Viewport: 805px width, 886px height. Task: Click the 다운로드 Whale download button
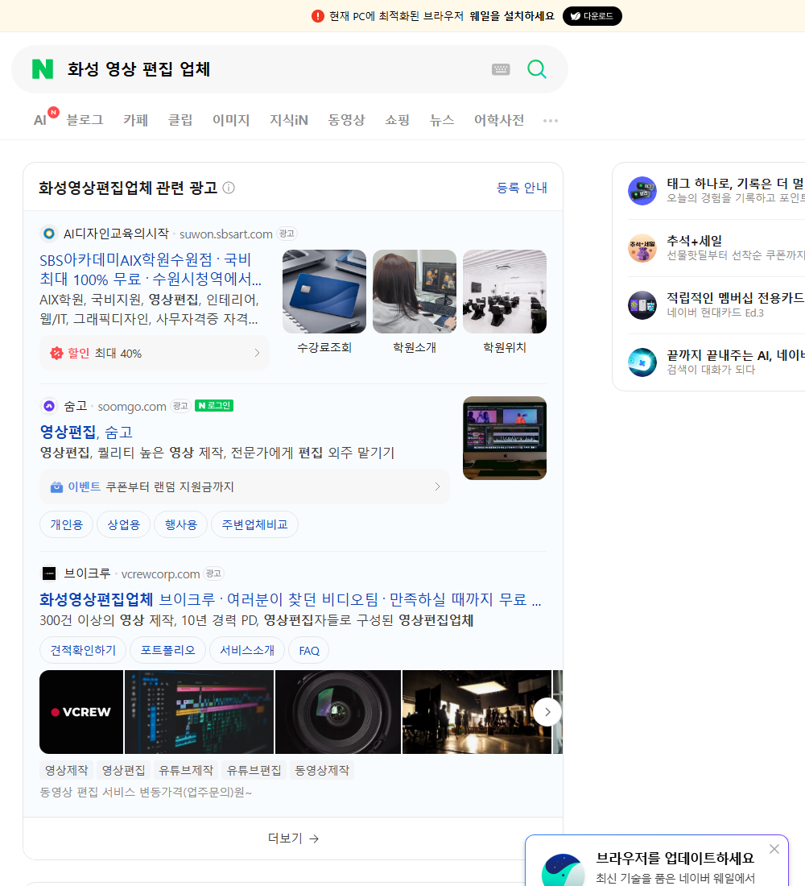pyautogui.click(x=592, y=16)
